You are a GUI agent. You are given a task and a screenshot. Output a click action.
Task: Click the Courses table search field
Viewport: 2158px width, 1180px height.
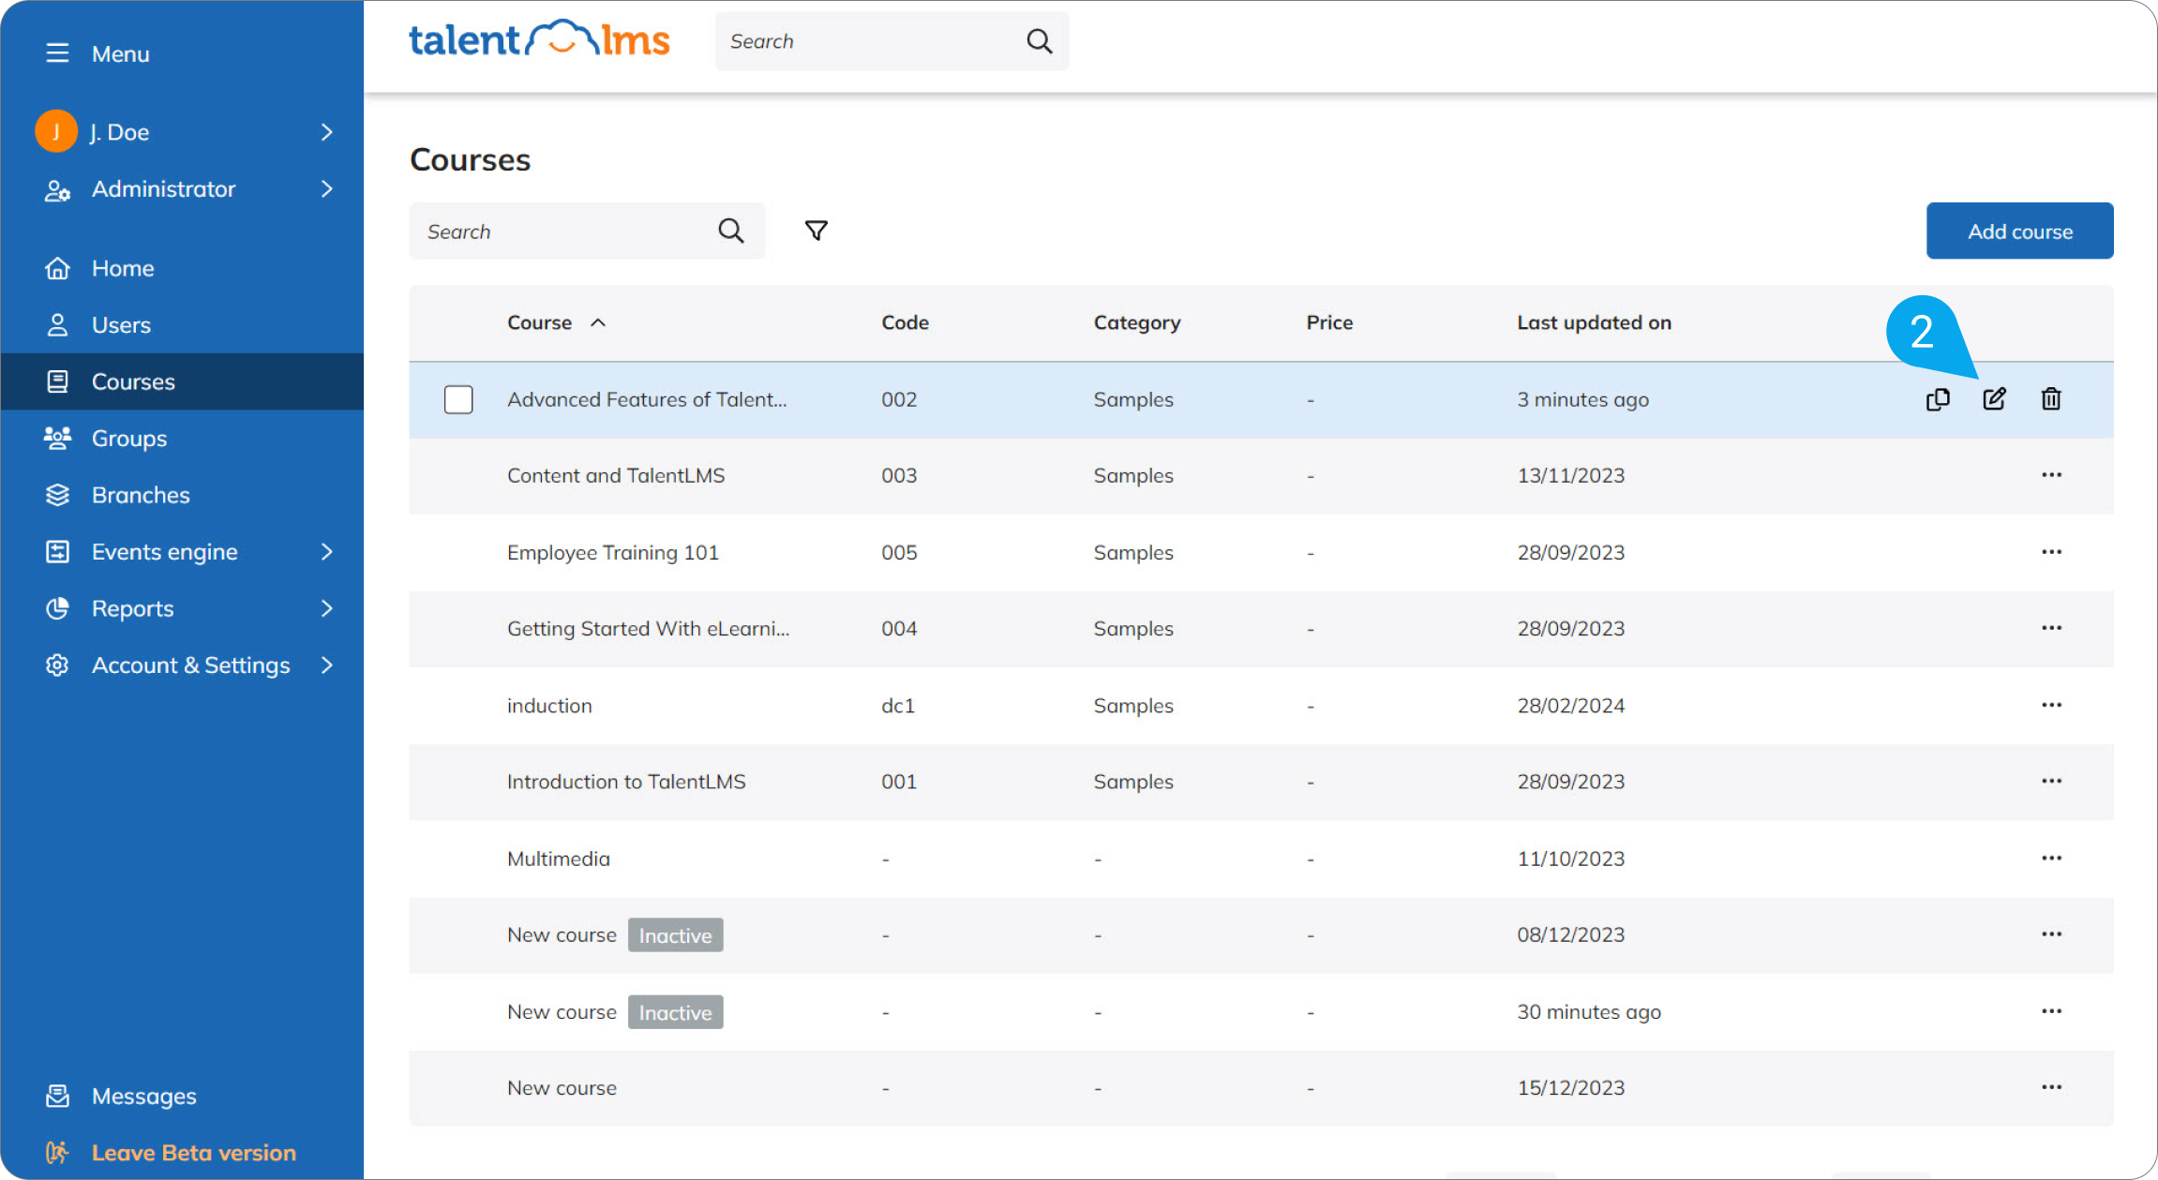click(x=562, y=232)
